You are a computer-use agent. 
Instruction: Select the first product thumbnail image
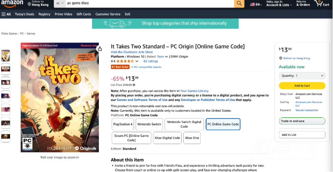tap(6, 56)
